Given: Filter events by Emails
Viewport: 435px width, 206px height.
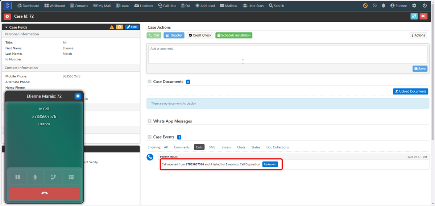Looking at the screenshot, I should click(x=226, y=147).
